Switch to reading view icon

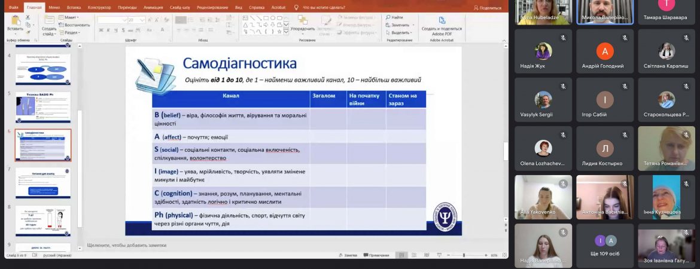[x=427, y=255]
